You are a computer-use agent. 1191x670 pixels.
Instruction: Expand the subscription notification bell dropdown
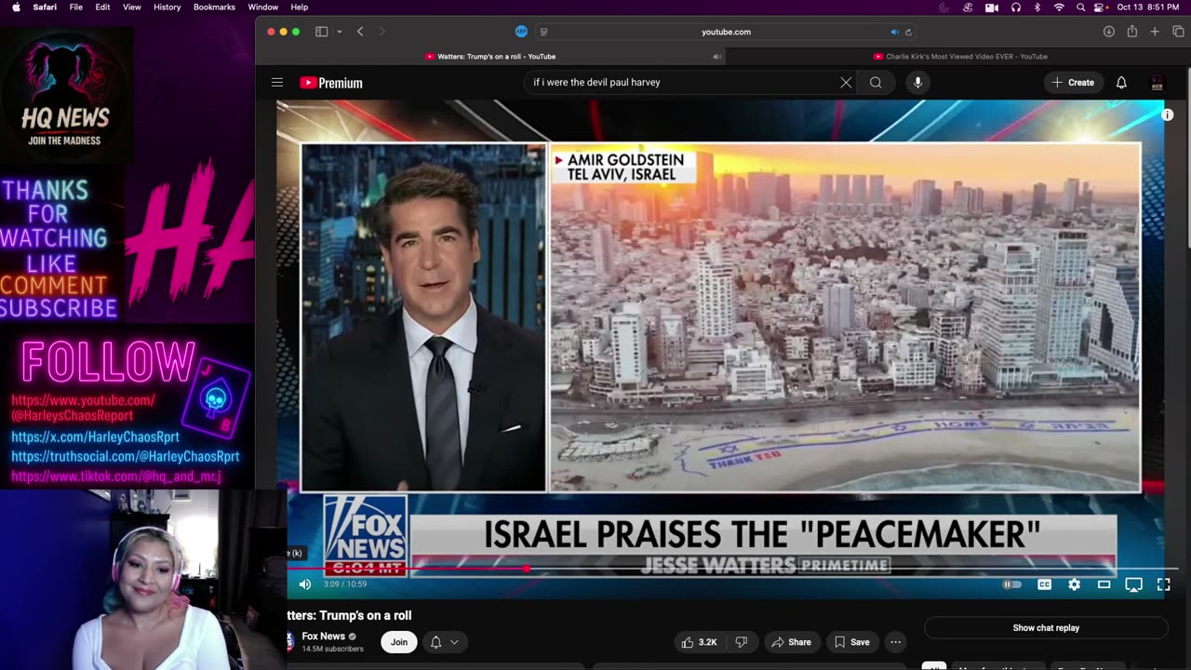click(x=444, y=642)
